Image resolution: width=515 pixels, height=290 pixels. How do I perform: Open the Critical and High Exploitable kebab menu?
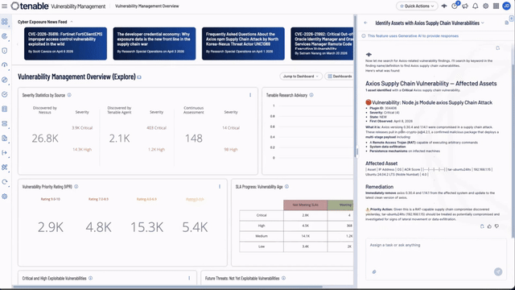pos(189,278)
